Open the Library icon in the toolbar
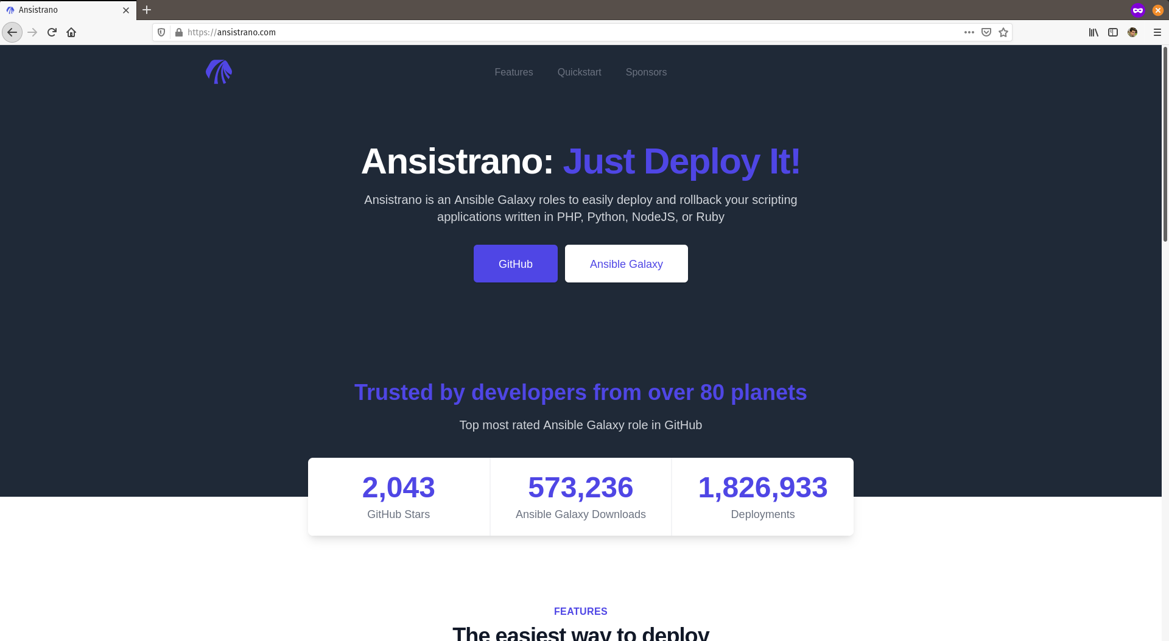Viewport: 1169px width, 641px height. click(x=1094, y=32)
